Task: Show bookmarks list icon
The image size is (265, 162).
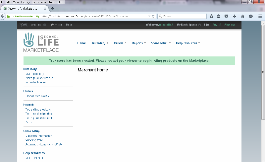Action: click(218, 16)
